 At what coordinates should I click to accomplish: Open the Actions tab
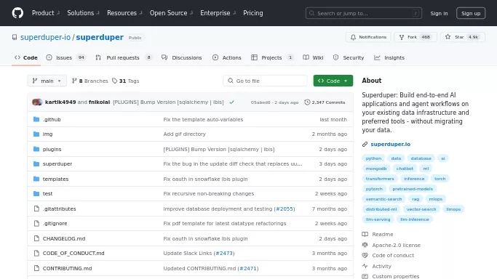227,57
